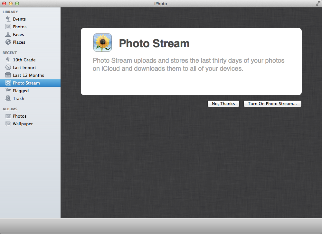Click the iPhoto window title

coord(161,4)
